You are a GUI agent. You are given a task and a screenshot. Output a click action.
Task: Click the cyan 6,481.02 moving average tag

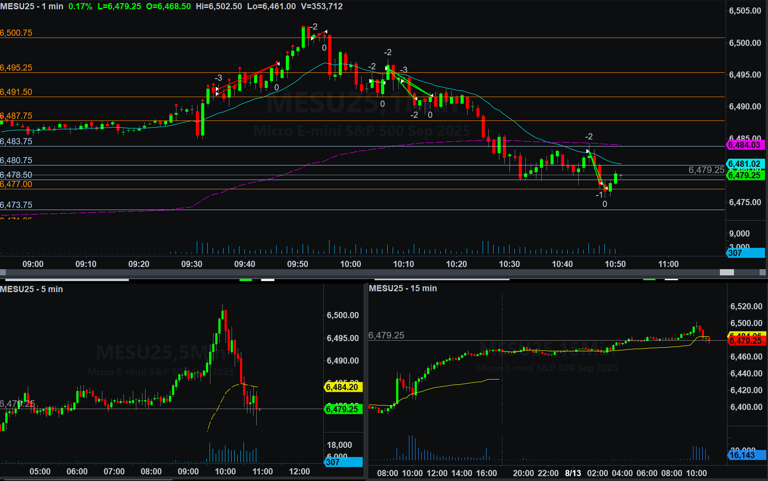click(x=745, y=164)
